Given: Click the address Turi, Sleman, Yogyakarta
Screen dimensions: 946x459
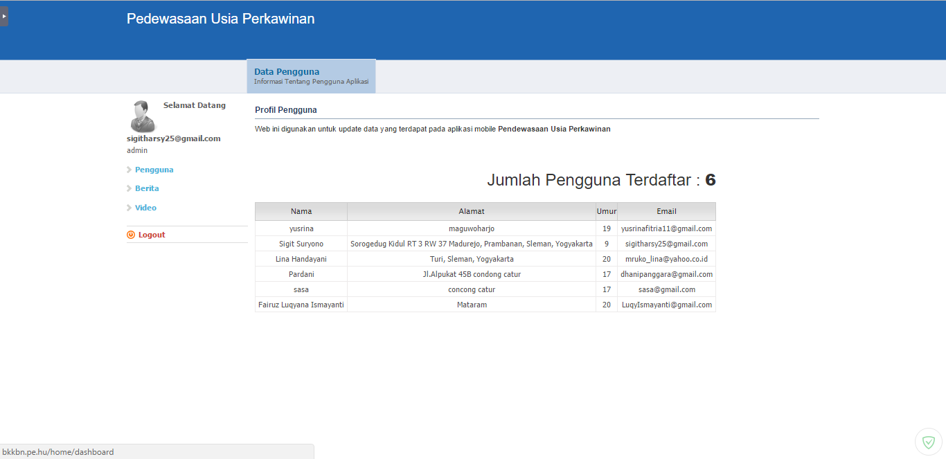Looking at the screenshot, I should click(x=472, y=259).
